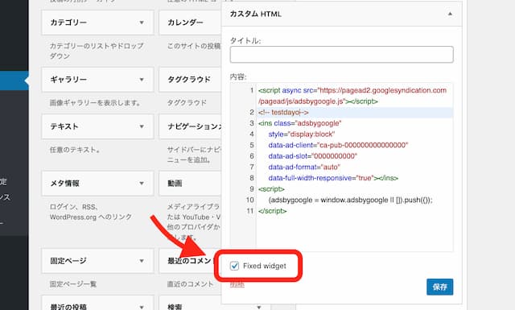Click the data-ad-client code line

pos(338,145)
